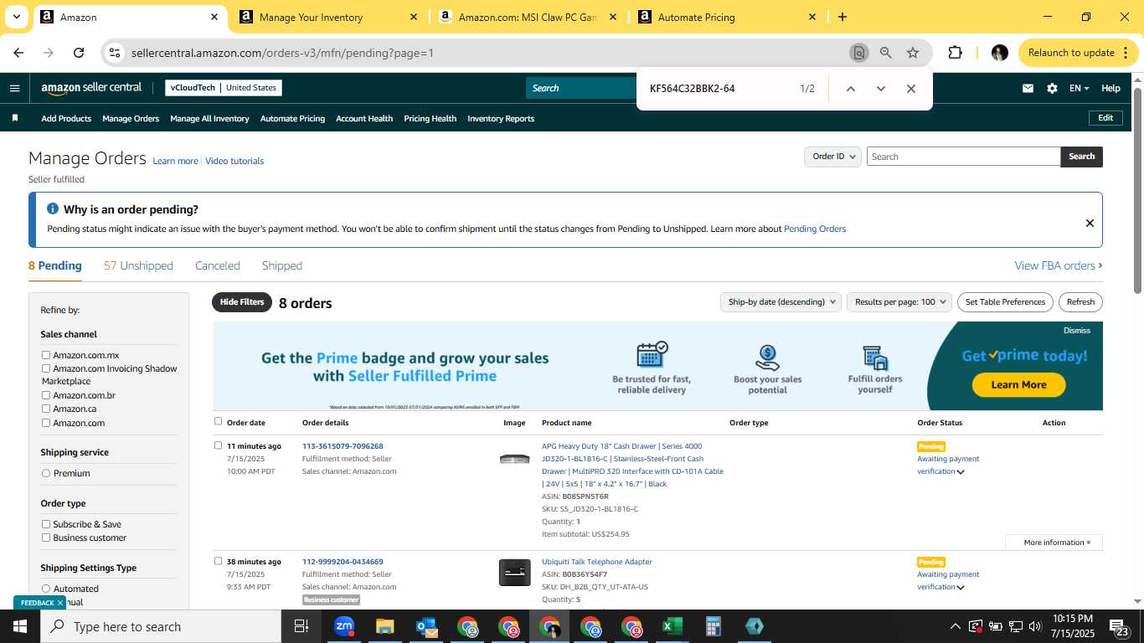
Task: Switch to Manage Your Inventory browser tab
Action: pos(328,17)
